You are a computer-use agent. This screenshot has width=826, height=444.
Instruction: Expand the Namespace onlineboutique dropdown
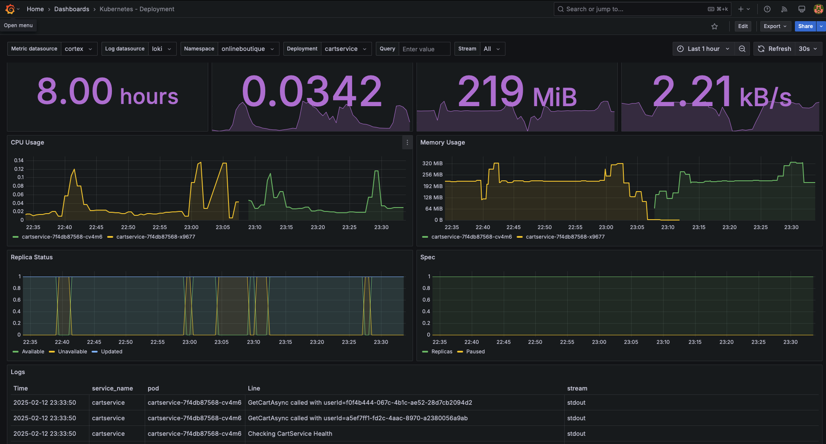pyautogui.click(x=248, y=49)
